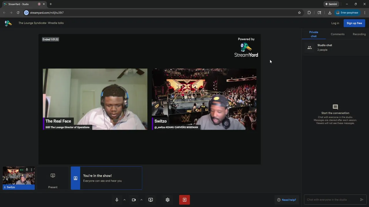The width and height of the screenshot is (369, 207).
Task: Click the Ended 1:01:32 timer badge
Action: point(50,39)
